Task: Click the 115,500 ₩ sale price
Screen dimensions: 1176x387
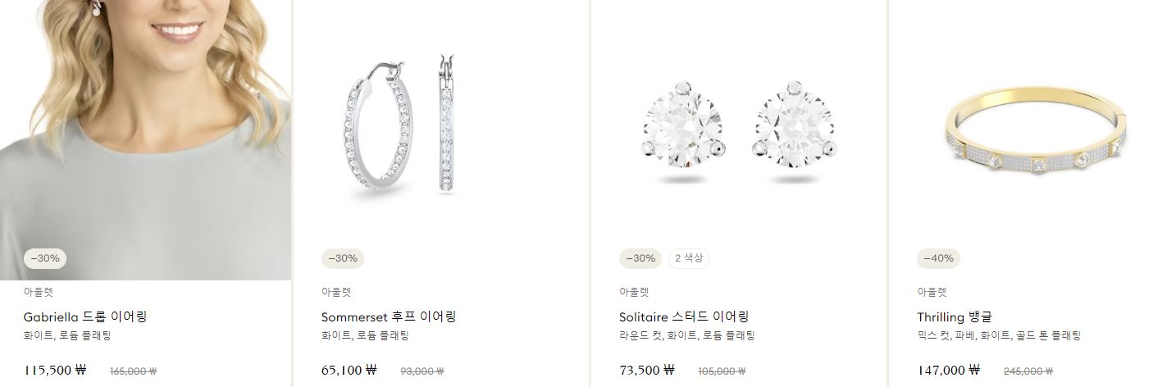Action: tap(55, 370)
